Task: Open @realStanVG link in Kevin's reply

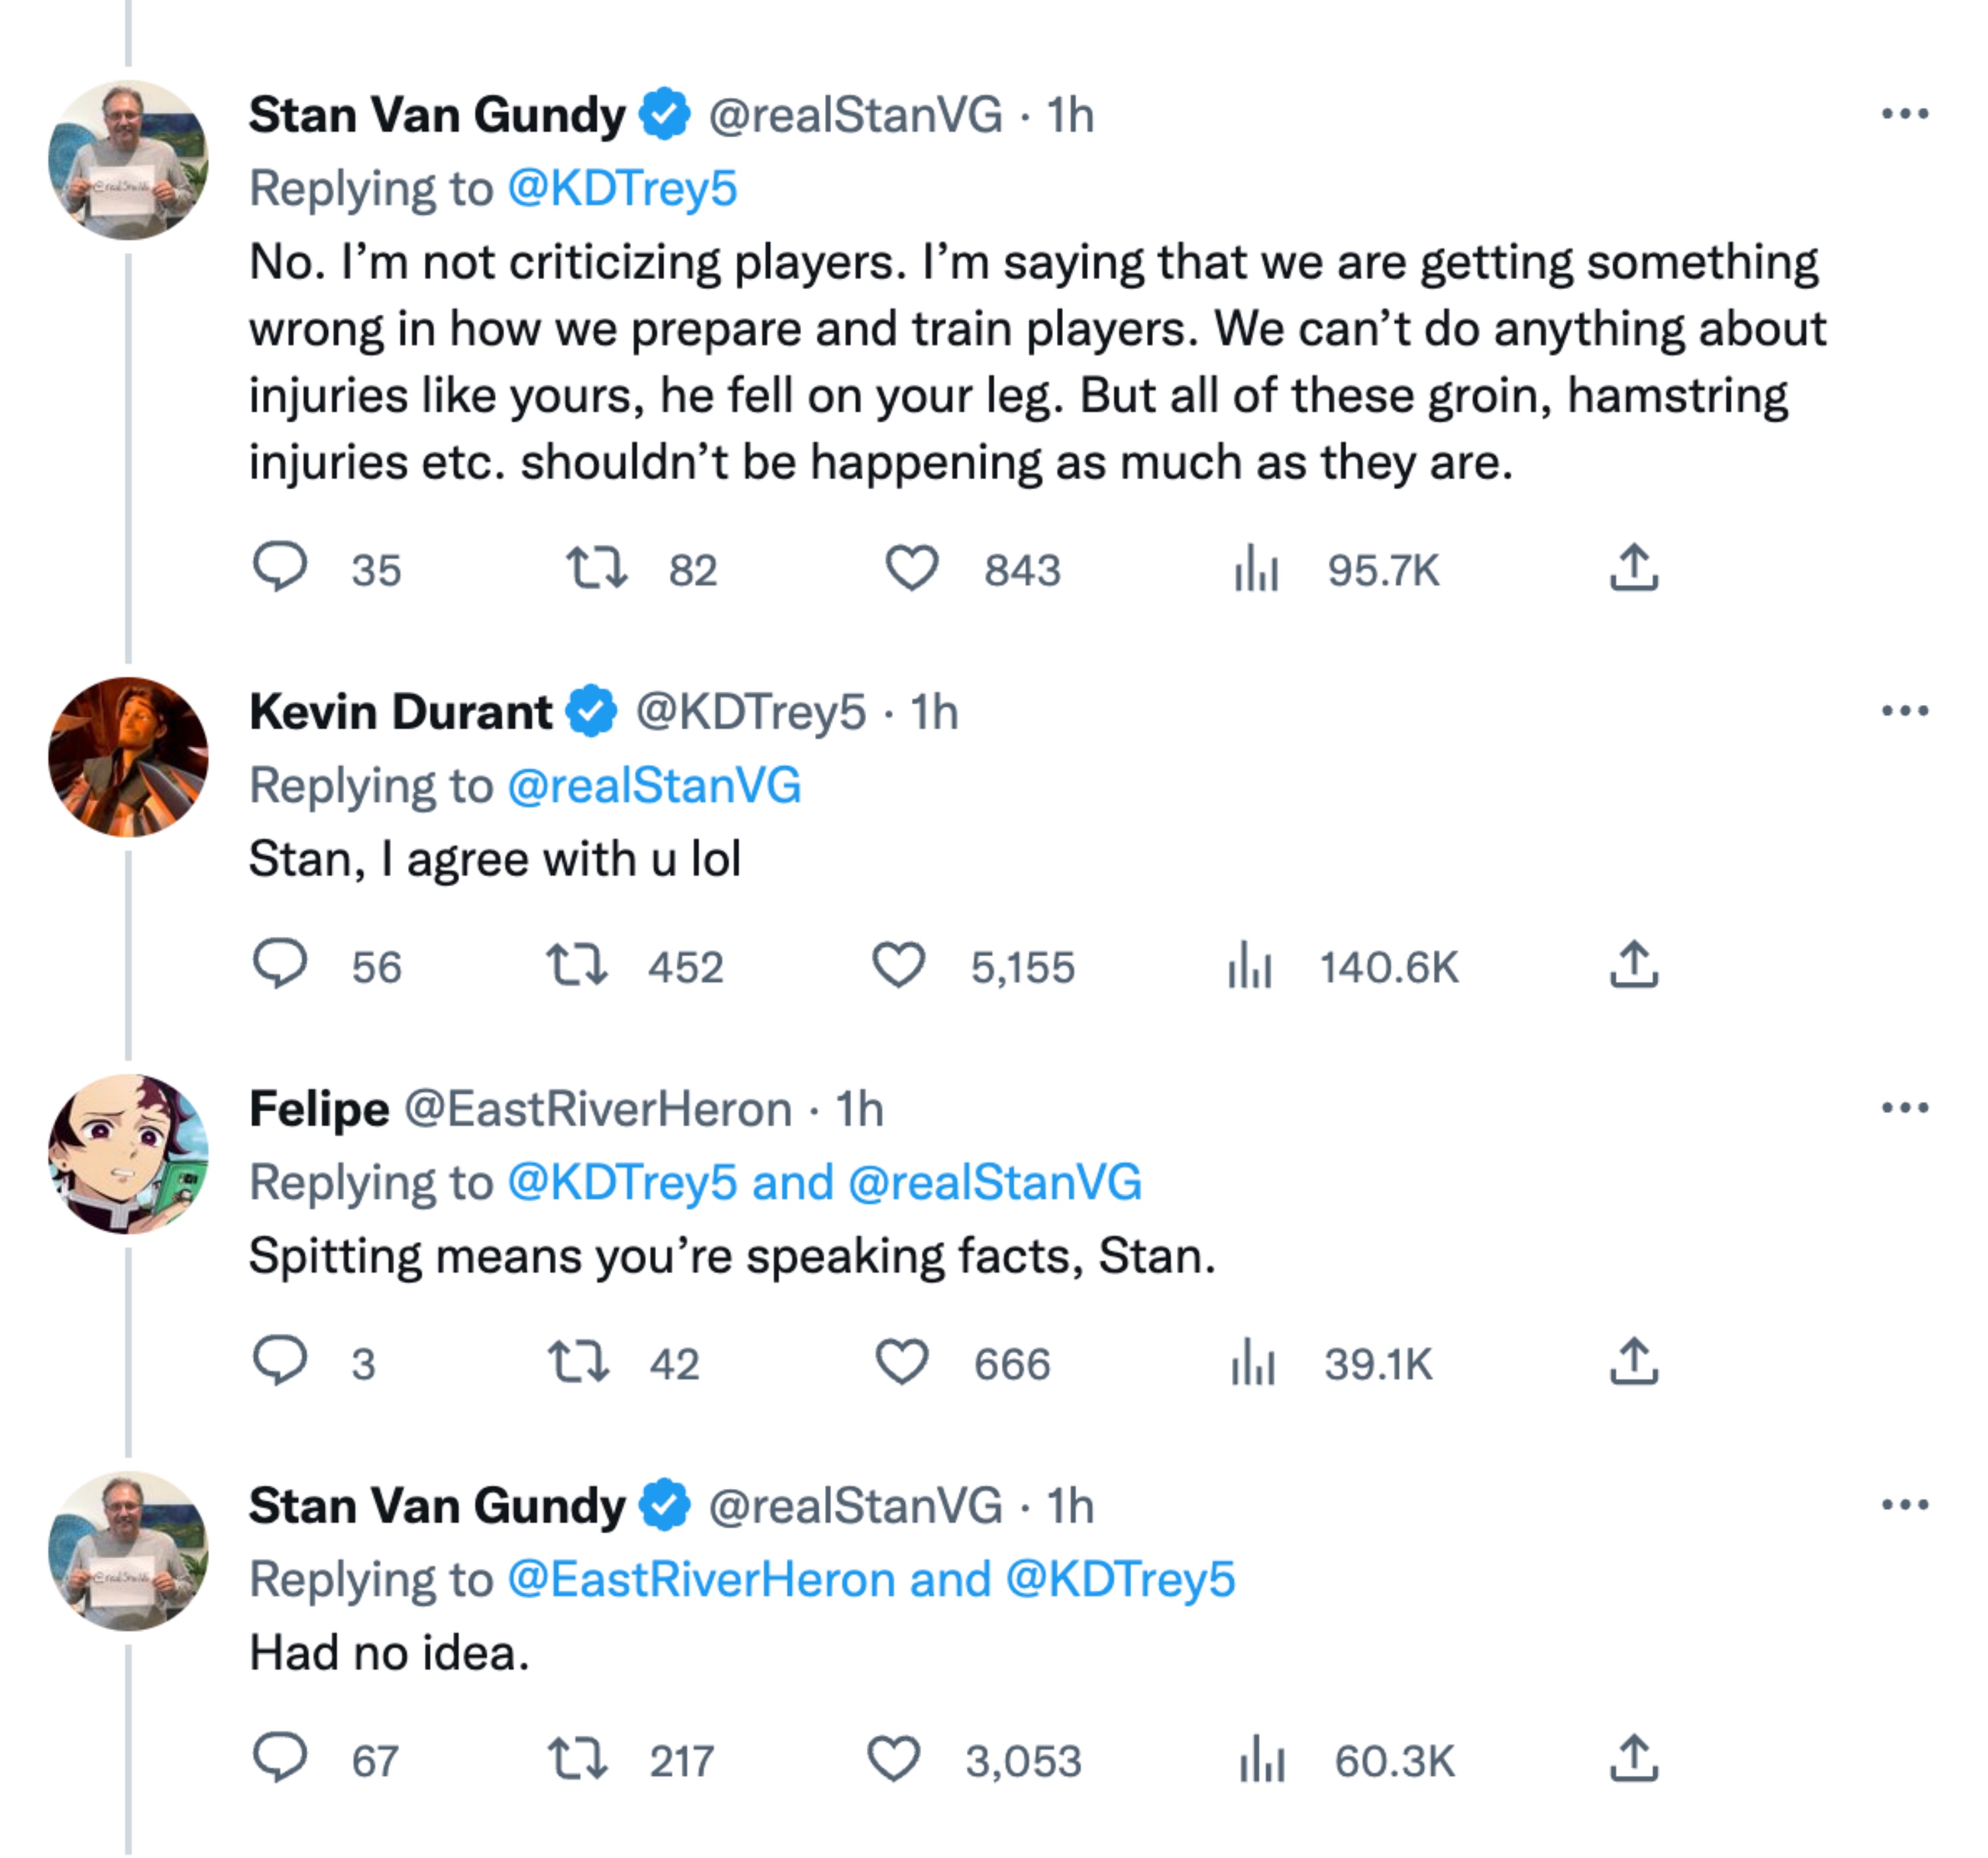Action: 654,785
